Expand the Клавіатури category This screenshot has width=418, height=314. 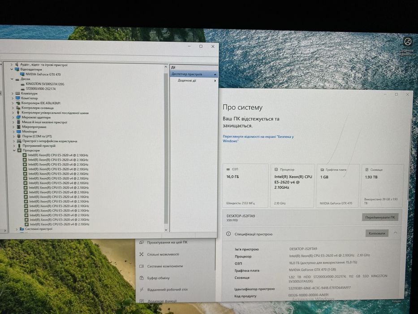pyautogui.click(x=12, y=93)
